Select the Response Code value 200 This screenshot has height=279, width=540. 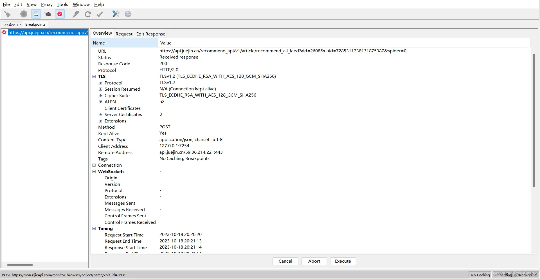163,64
